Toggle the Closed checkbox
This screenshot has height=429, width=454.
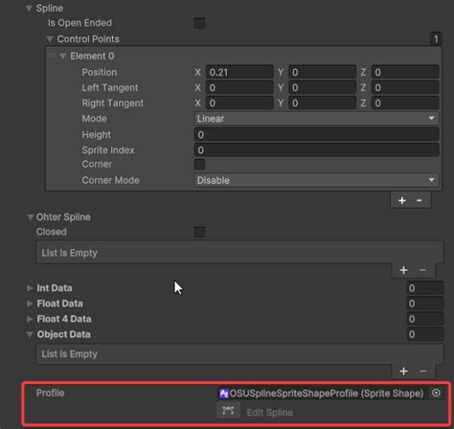pyautogui.click(x=199, y=232)
